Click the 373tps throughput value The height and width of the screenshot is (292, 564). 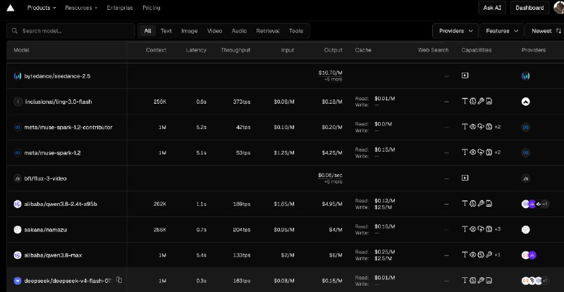(x=241, y=102)
